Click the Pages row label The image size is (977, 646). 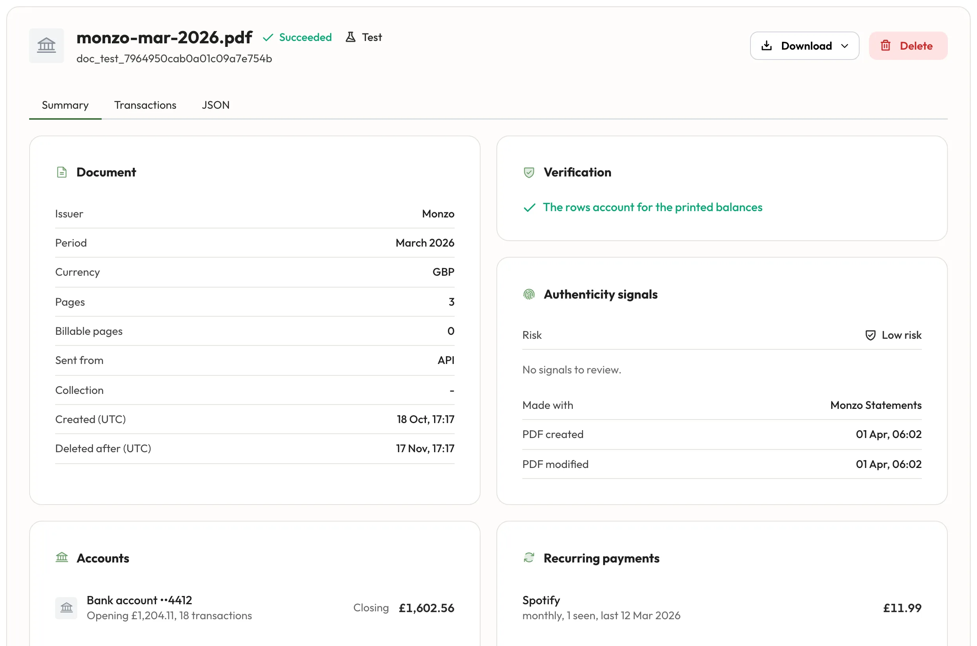(70, 302)
